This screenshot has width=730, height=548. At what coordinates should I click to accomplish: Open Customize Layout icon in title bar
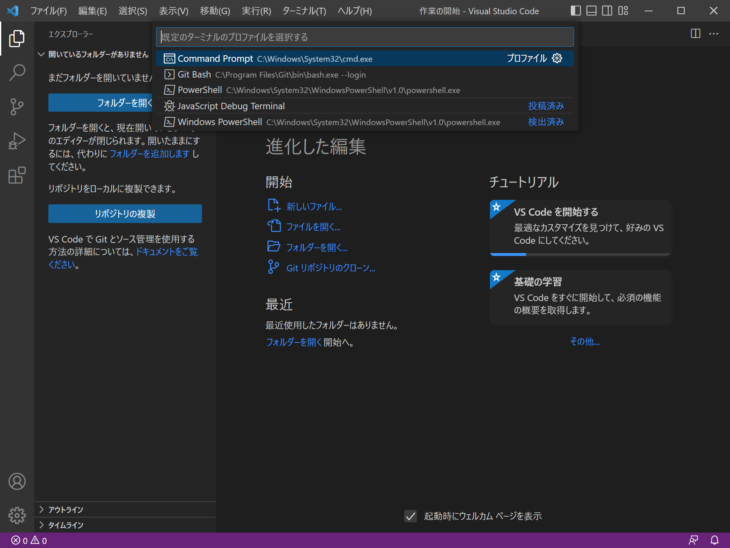pyautogui.click(x=623, y=11)
